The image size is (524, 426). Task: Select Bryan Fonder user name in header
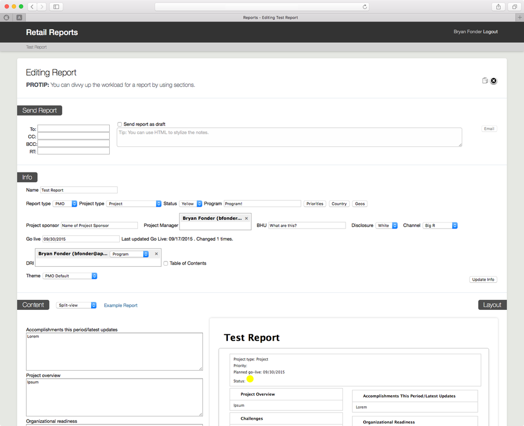click(x=468, y=32)
